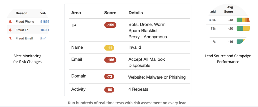This screenshot has height=107, width=258.
Task: Select the Score column header
Action: [x=110, y=13]
